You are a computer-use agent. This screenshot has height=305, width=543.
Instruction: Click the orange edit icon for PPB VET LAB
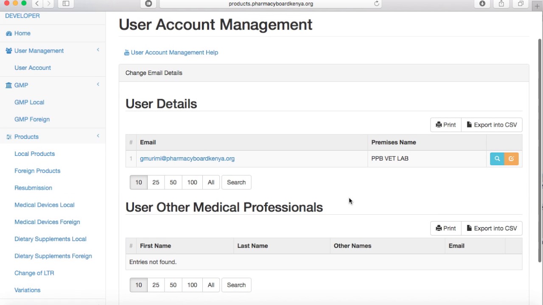[511, 159]
